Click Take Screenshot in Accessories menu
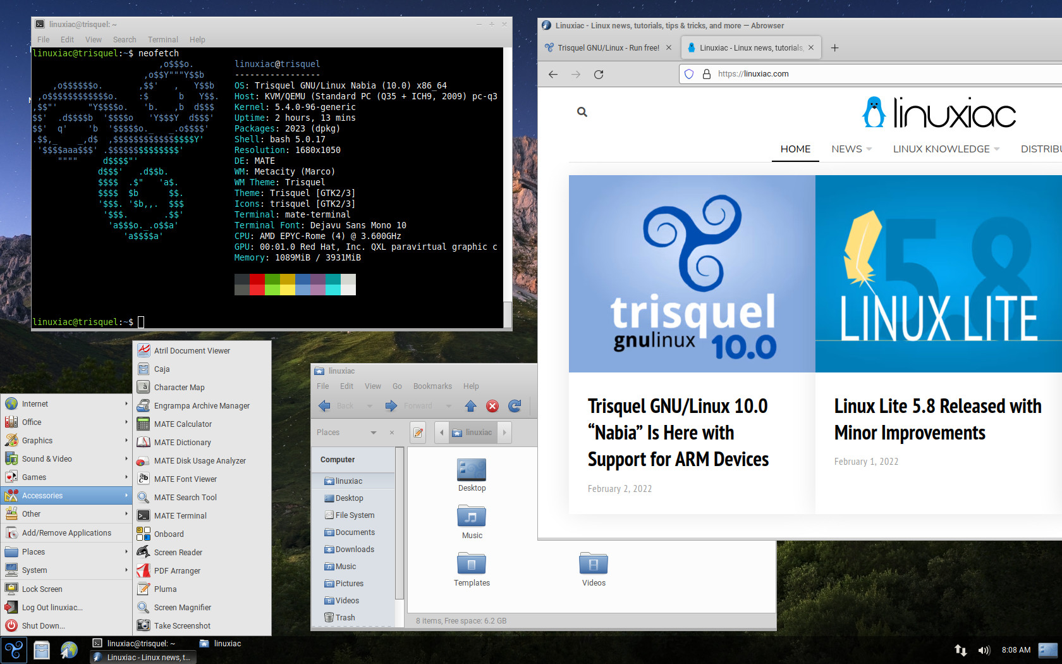This screenshot has width=1062, height=664. (202, 625)
